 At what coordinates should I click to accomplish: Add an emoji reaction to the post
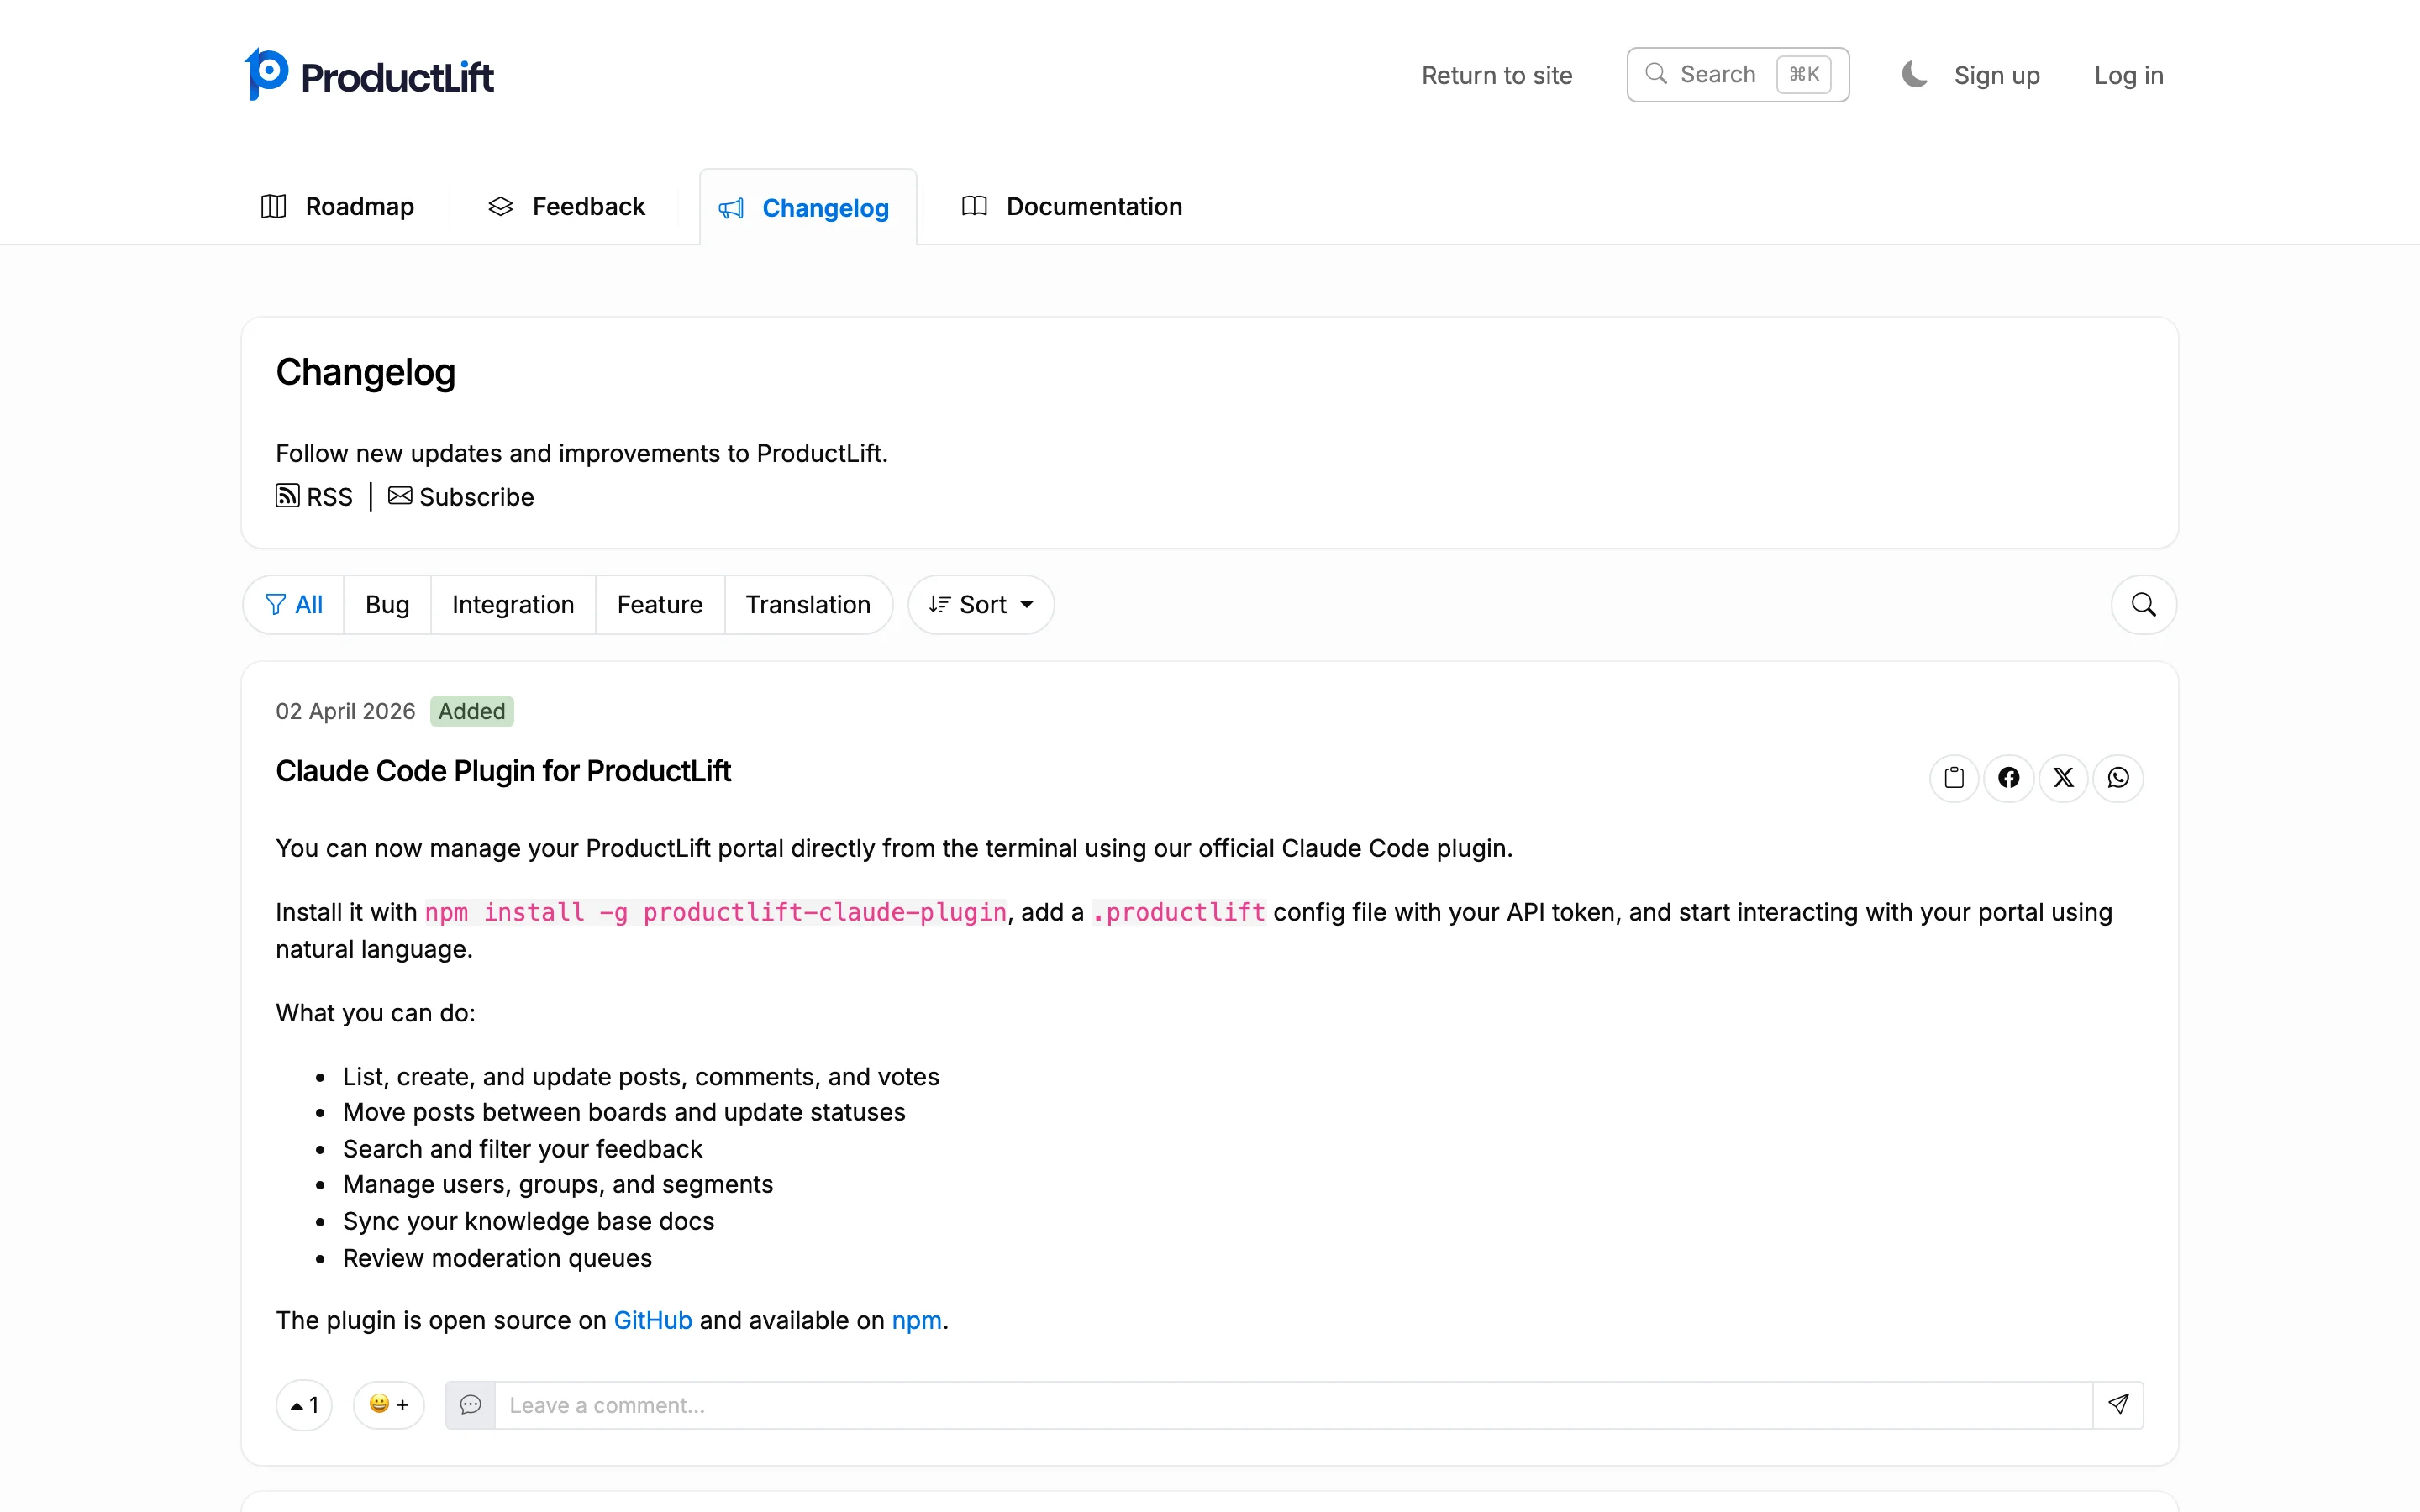click(x=389, y=1404)
